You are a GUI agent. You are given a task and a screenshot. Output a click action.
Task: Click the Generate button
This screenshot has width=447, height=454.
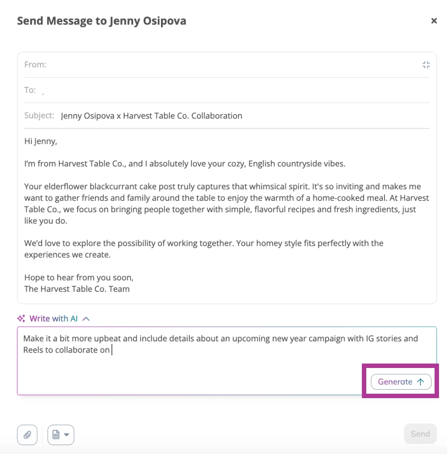tap(401, 382)
